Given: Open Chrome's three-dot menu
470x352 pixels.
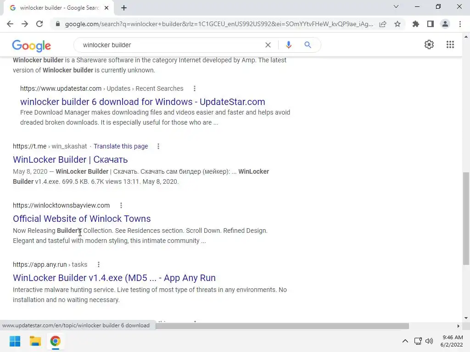Looking at the screenshot, I should pyautogui.click(x=460, y=24).
